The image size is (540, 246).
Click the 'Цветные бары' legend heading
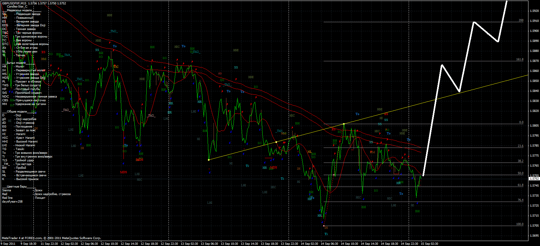(17, 187)
